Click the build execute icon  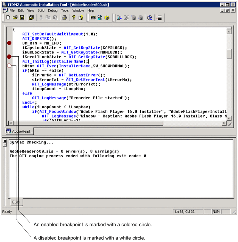click(x=149, y=18)
